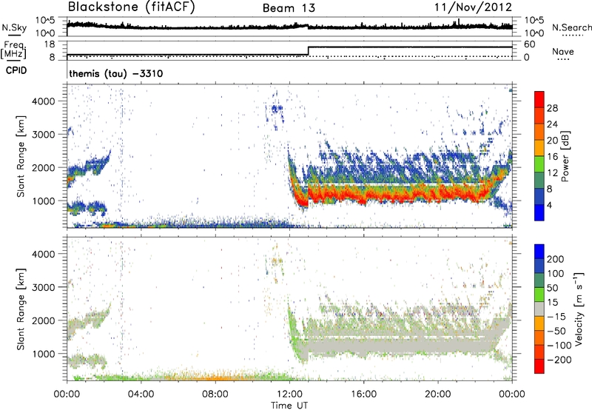Viewport: 592px width, 410px height.
Task: Click the 4000 tick on power panel
Action: click(44, 101)
